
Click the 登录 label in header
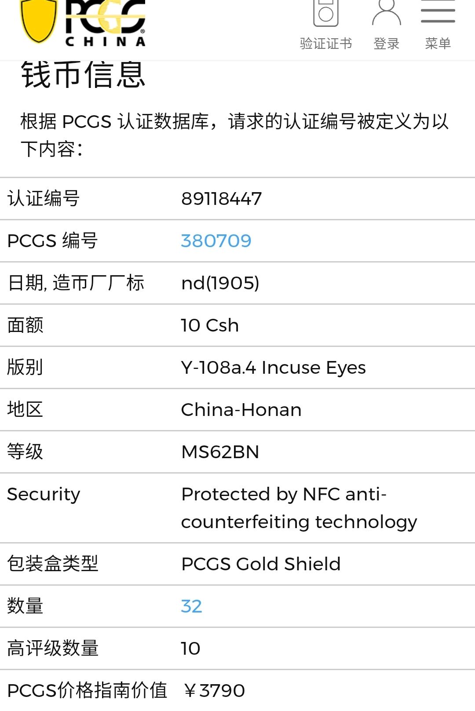(x=386, y=44)
